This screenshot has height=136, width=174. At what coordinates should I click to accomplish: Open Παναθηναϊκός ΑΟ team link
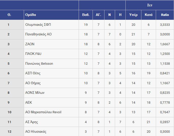point(38,34)
